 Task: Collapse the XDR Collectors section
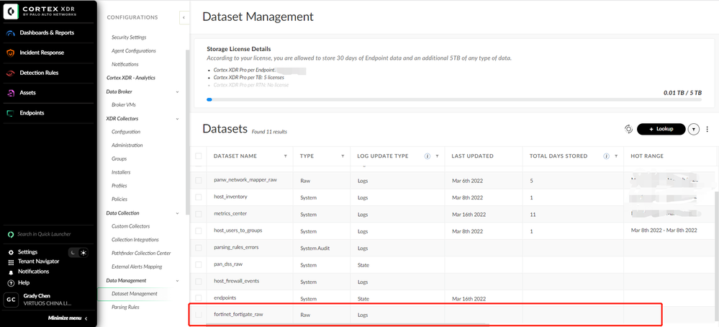(x=178, y=119)
